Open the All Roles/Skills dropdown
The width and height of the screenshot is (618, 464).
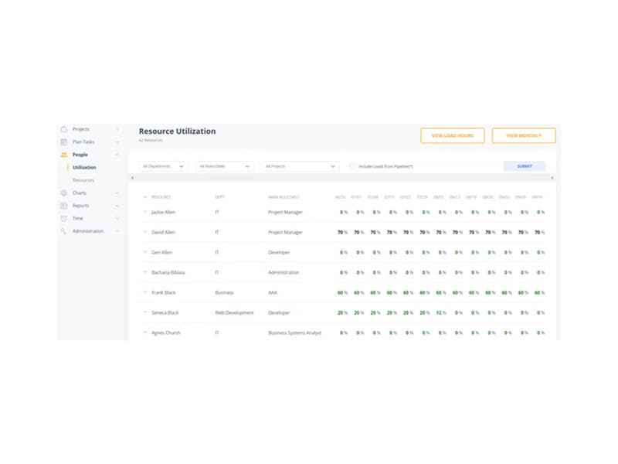tap(225, 166)
